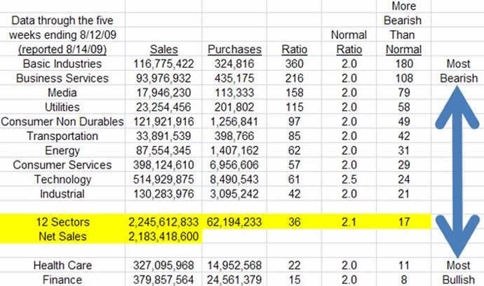Click the Ratio column header cell

[294, 50]
